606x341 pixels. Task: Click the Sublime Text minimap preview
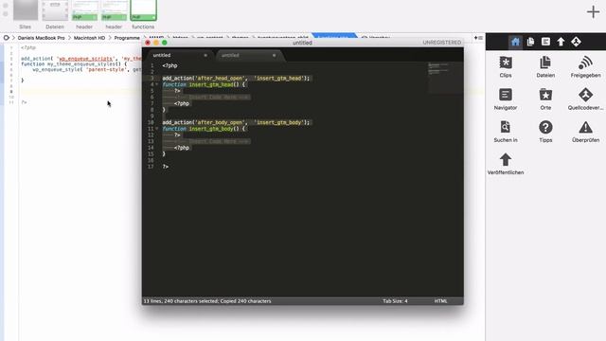point(444,78)
